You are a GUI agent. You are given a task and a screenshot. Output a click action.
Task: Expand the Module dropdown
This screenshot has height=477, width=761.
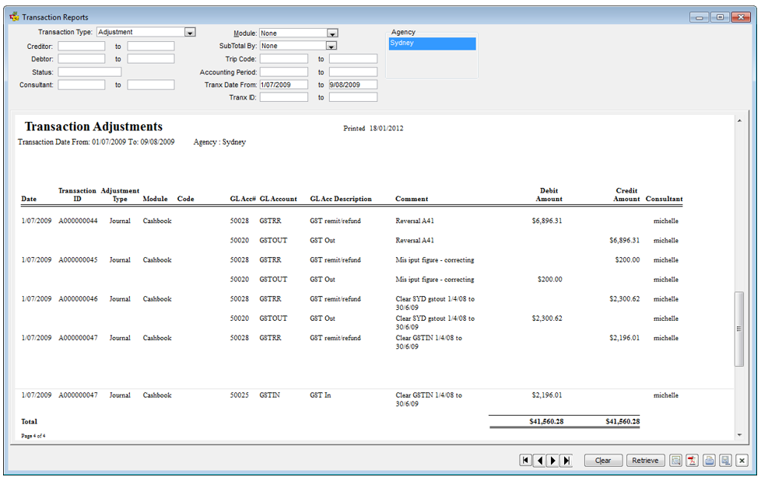coord(332,33)
